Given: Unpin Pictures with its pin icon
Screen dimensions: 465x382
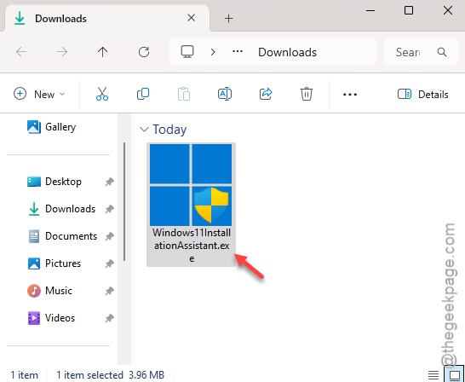Looking at the screenshot, I should click(x=109, y=263).
